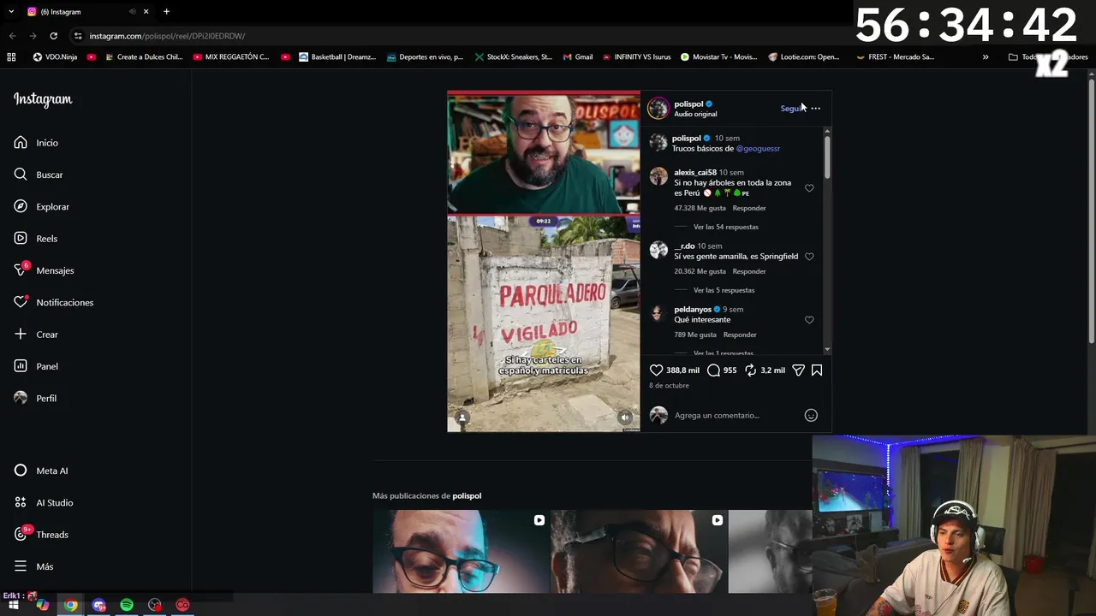Open polispol profile from post header
Viewport: 1096px width, 616px height.
(688, 104)
